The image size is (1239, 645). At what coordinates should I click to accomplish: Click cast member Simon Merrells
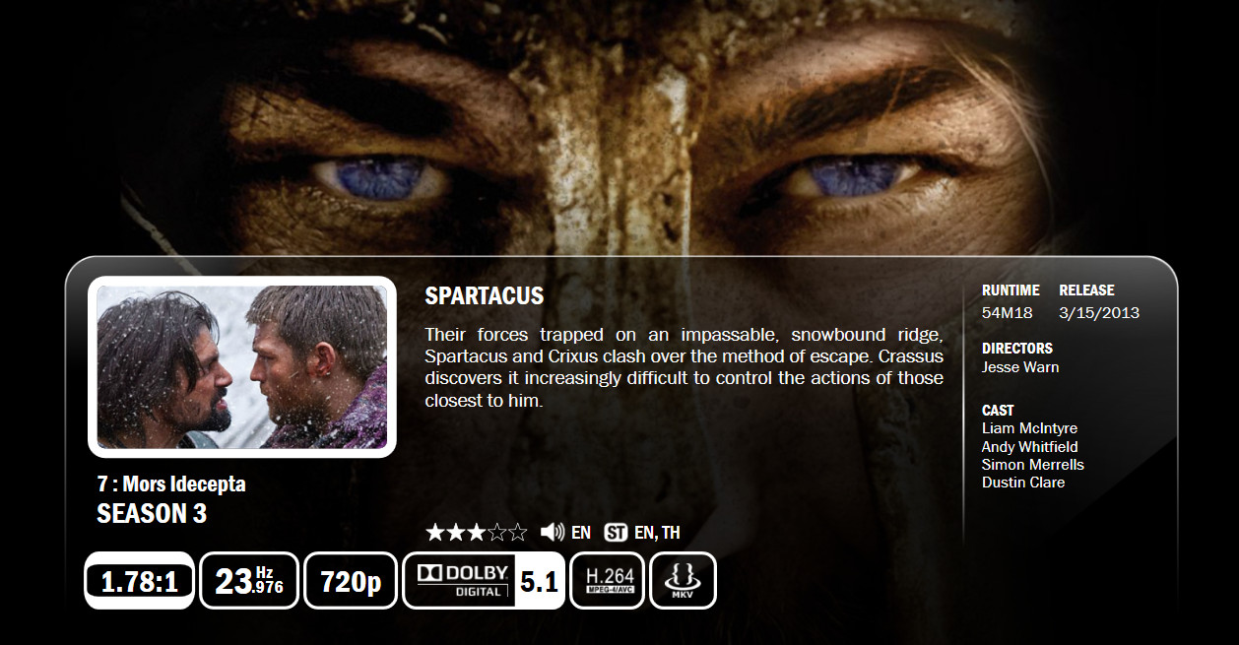1032,464
